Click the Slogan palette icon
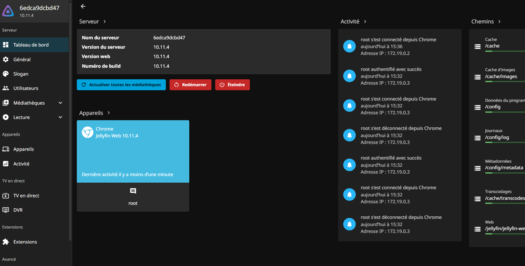This screenshot has width=525, height=266. [6, 74]
